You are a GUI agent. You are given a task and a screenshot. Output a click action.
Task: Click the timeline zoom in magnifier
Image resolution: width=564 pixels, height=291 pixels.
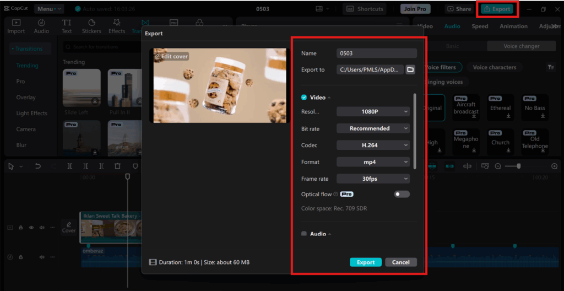(554, 166)
